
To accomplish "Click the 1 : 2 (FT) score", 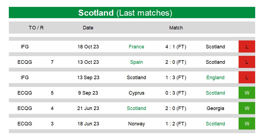I will click(176, 124).
